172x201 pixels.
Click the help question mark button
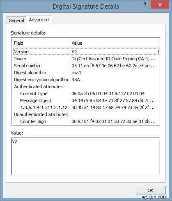[x=145, y=5]
